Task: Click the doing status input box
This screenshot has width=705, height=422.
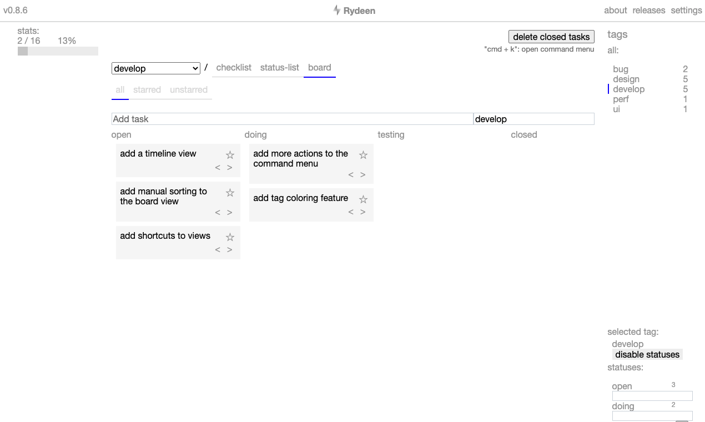Action: click(652, 416)
